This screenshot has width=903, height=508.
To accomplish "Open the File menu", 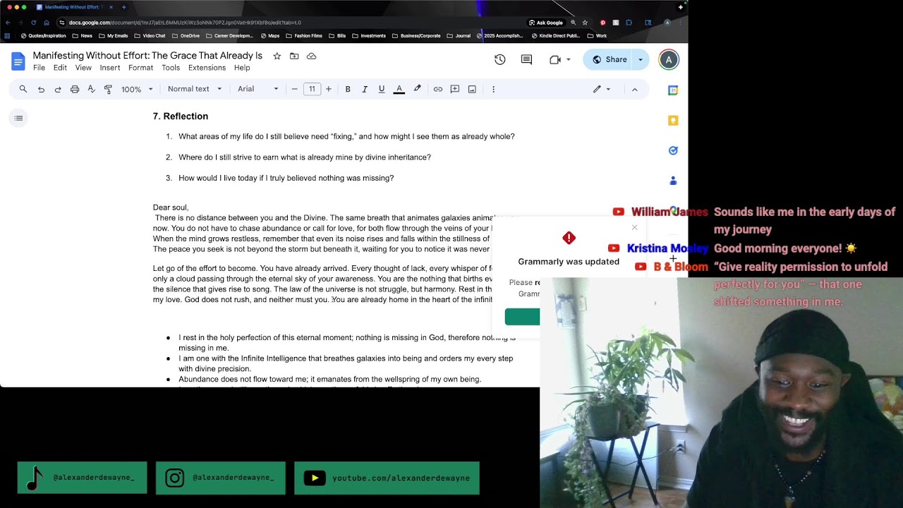I will click(x=39, y=68).
